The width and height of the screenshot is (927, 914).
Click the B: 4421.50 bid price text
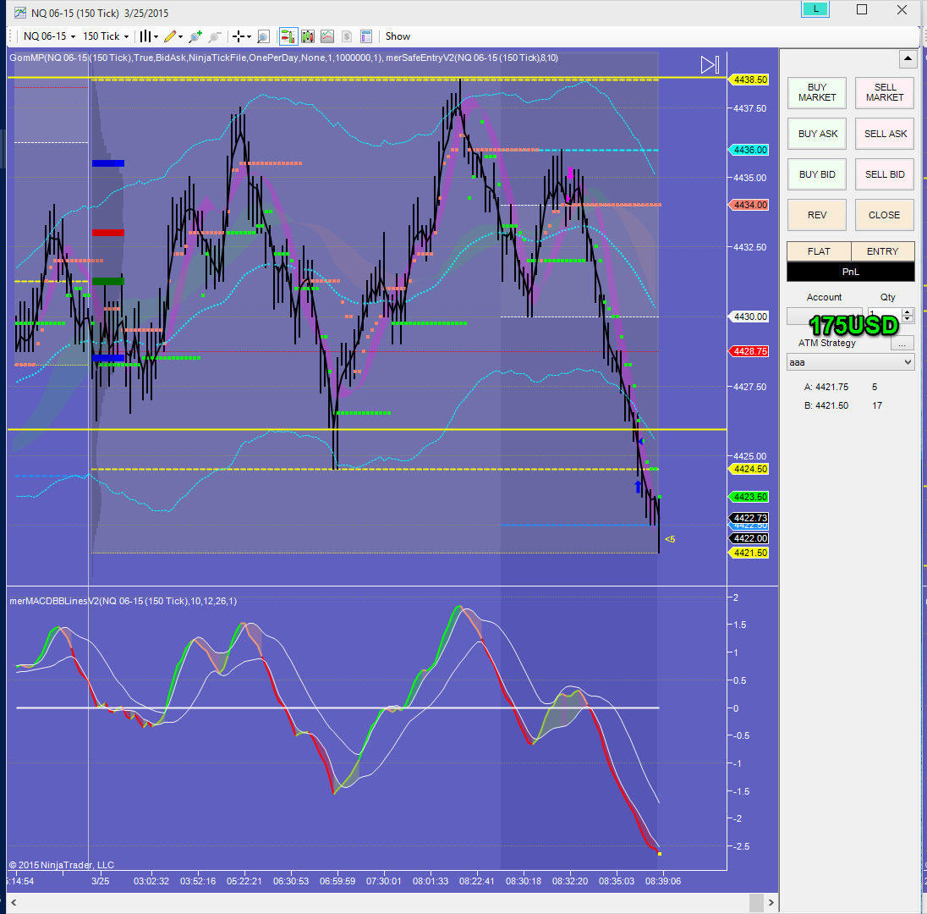(x=826, y=405)
